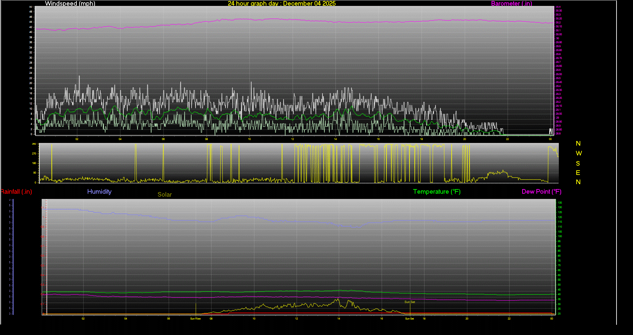Click the E wind direction label
The width and height of the screenshot is (633, 335).
click(x=578, y=173)
